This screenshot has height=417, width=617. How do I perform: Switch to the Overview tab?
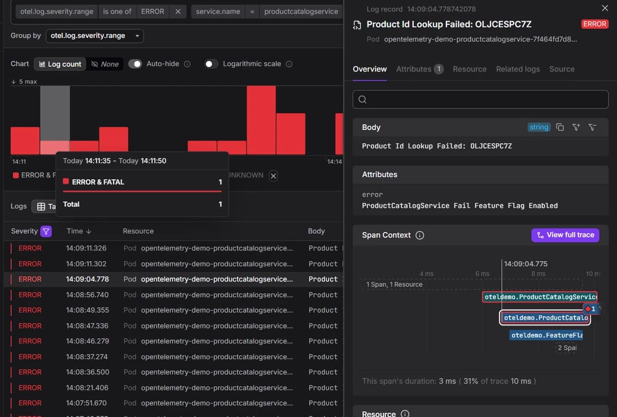point(370,69)
